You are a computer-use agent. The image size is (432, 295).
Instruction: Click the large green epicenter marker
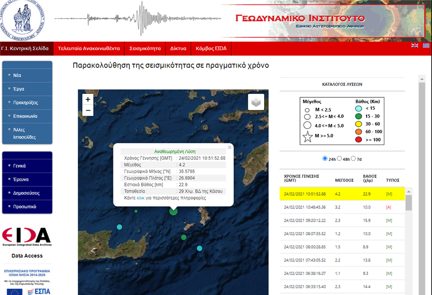pyautogui.click(x=173, y=211)
